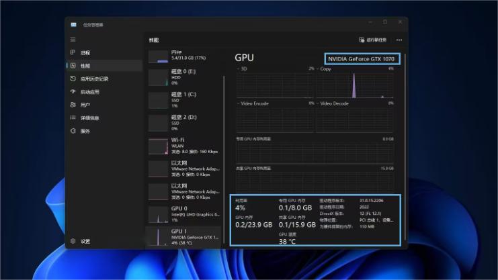This screenshot has width=498, height=280.
Task: Click 运行新任务 run new task button
Action: point(373,40)
